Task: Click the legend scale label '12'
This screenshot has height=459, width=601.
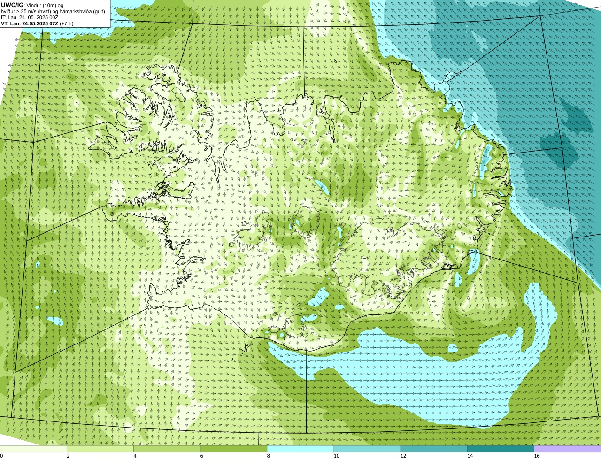Action: tap(403, 456)
